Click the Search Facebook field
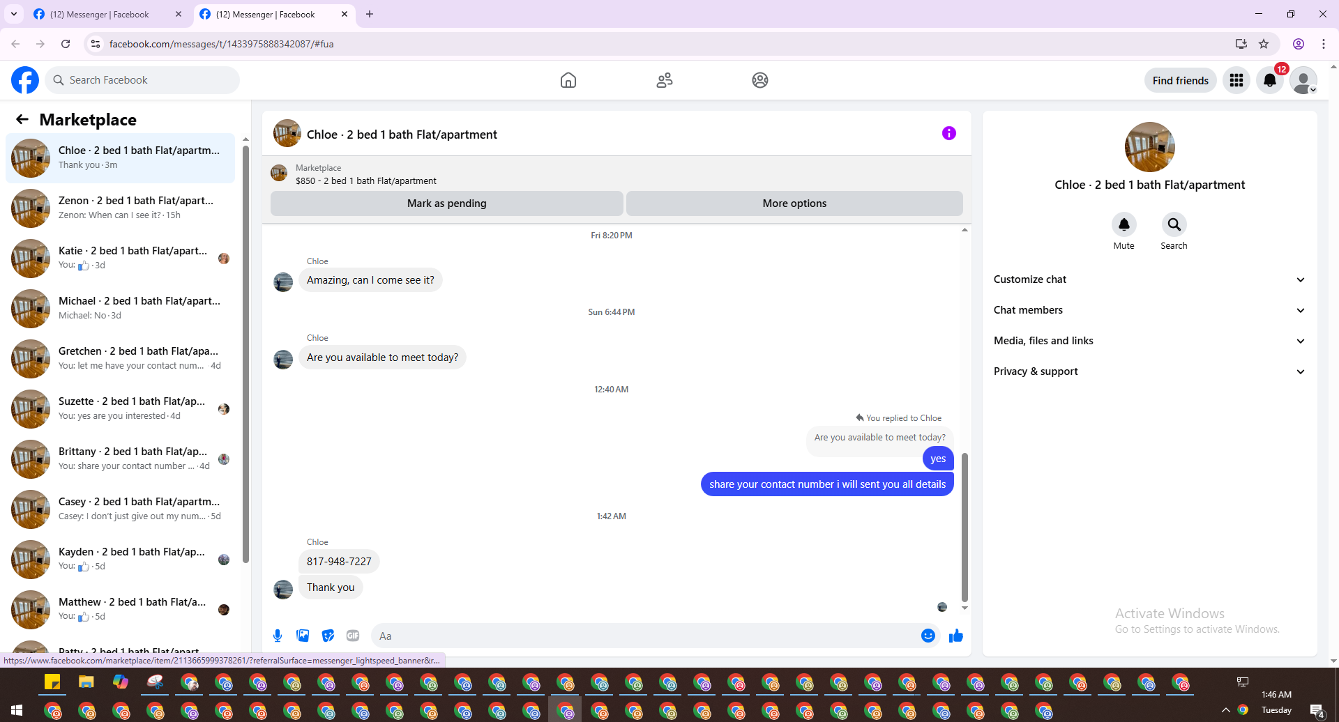 tap(142, 80)
